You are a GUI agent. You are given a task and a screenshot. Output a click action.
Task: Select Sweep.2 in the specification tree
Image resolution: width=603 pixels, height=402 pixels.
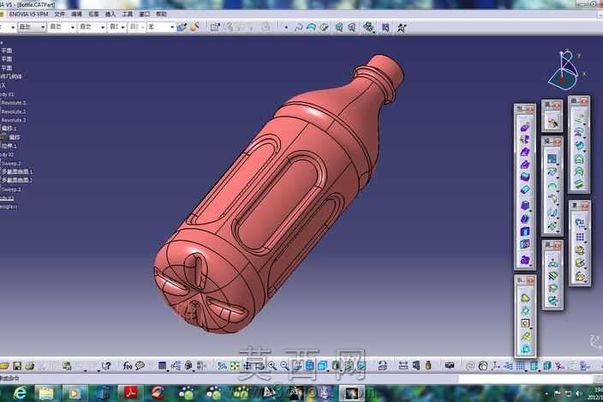11,163
